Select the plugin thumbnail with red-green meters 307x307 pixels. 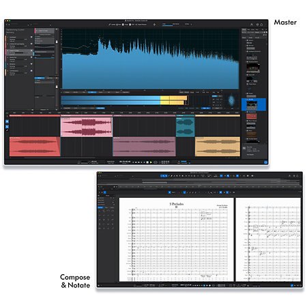pyautogui.click(x=253, y=68)
